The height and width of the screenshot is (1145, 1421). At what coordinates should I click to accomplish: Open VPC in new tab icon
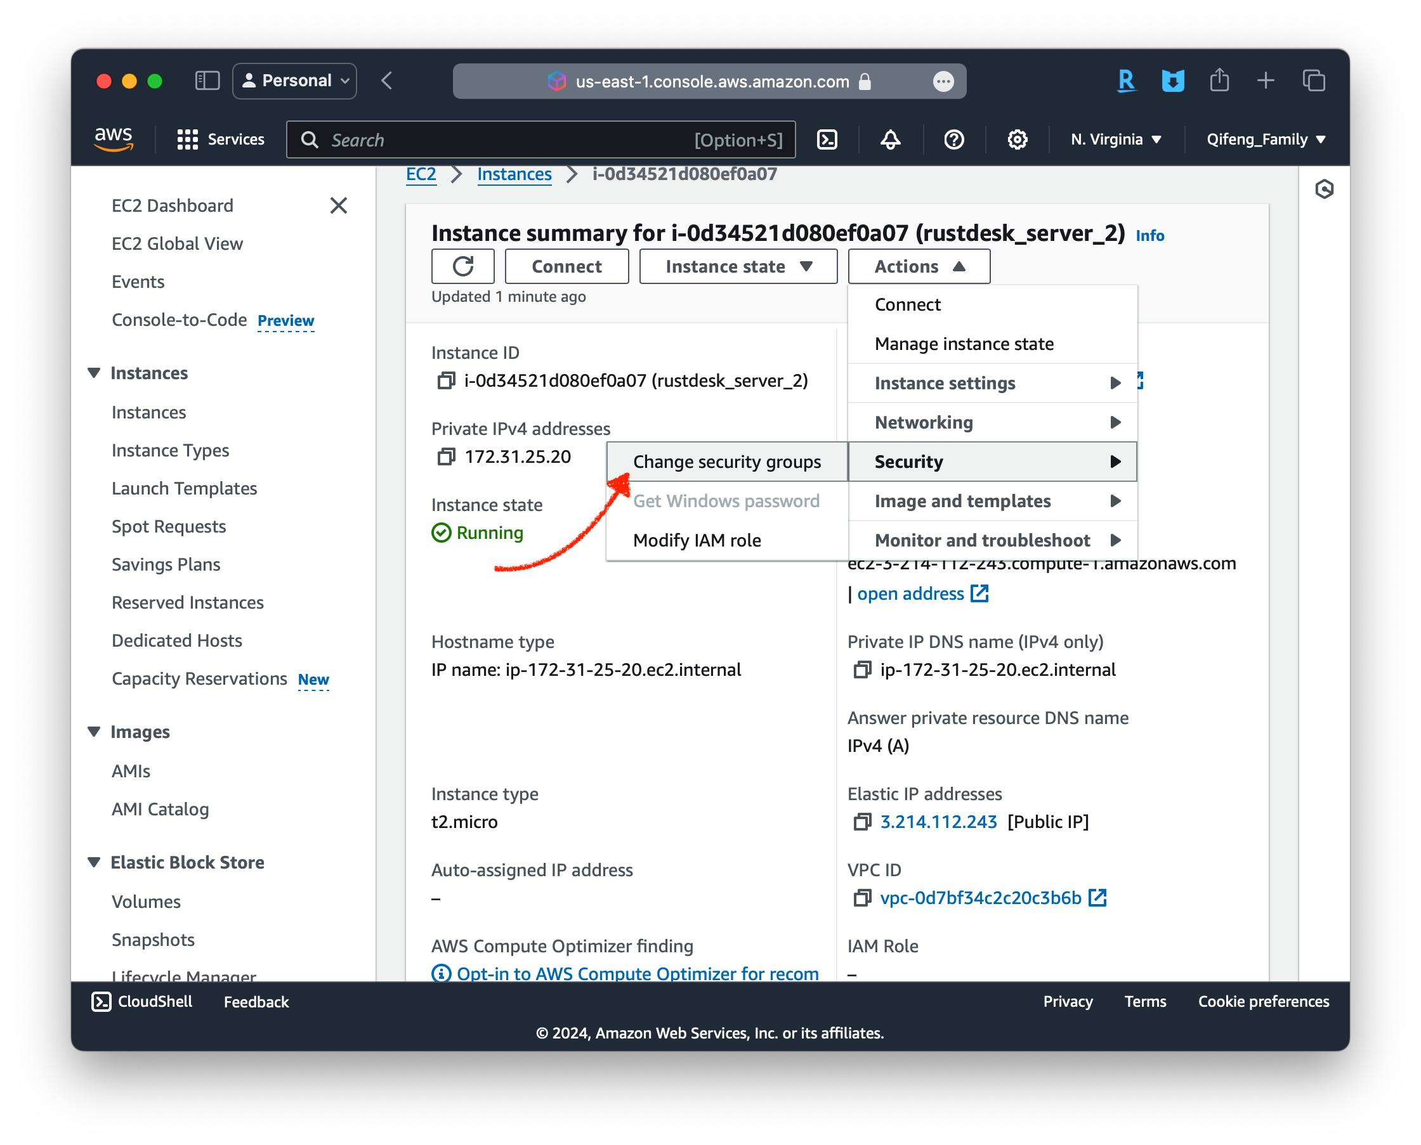tap(1097, 898)
